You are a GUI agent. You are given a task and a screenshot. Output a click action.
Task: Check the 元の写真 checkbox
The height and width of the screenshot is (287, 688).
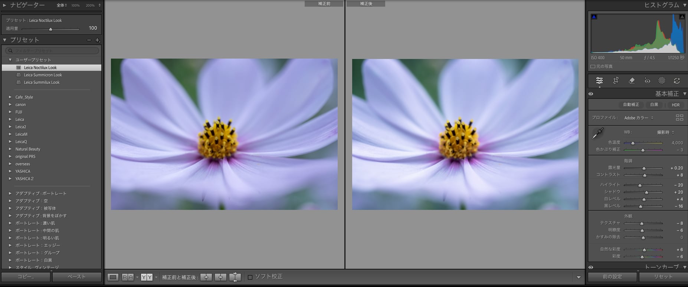593,66
